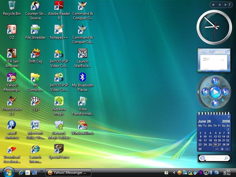Viewport: 236px width, 177px height.
Task: Select the Notepad++ desktop icon
Action: click(59, 29)
